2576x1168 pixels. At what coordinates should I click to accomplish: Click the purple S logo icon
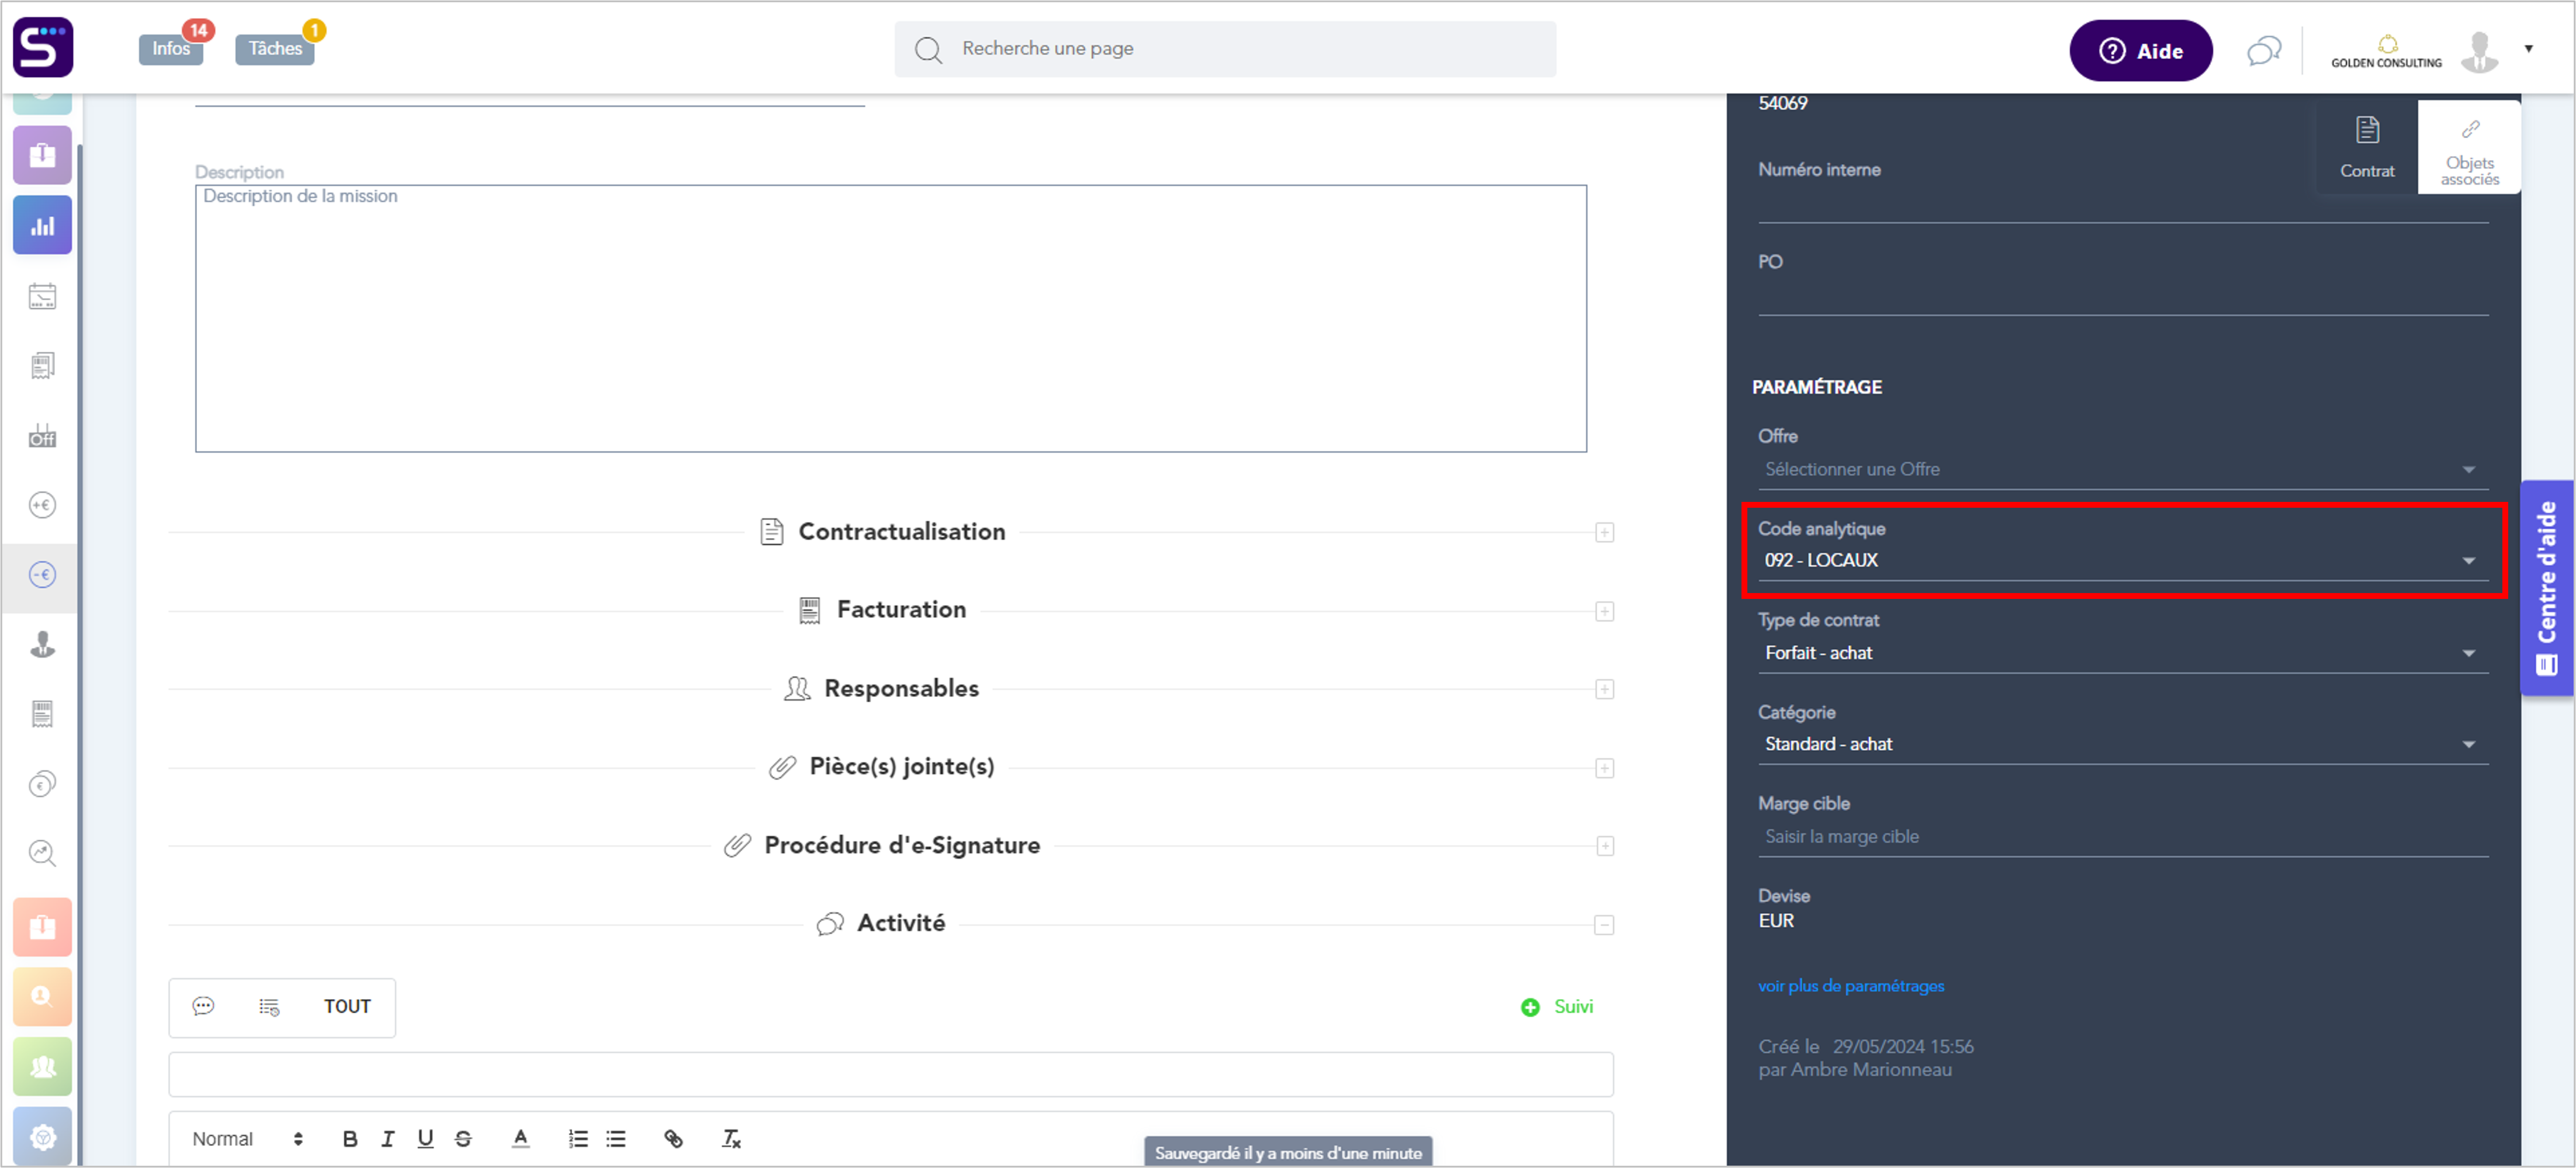pos(43,47)
